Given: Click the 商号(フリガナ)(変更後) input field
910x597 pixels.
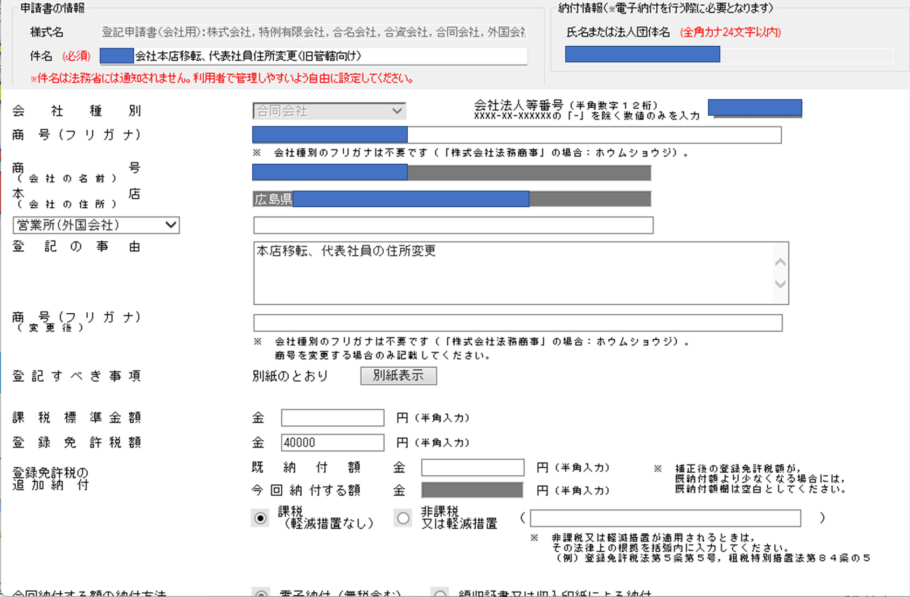Looking at the screenshot, I should [x=517, y=323].
